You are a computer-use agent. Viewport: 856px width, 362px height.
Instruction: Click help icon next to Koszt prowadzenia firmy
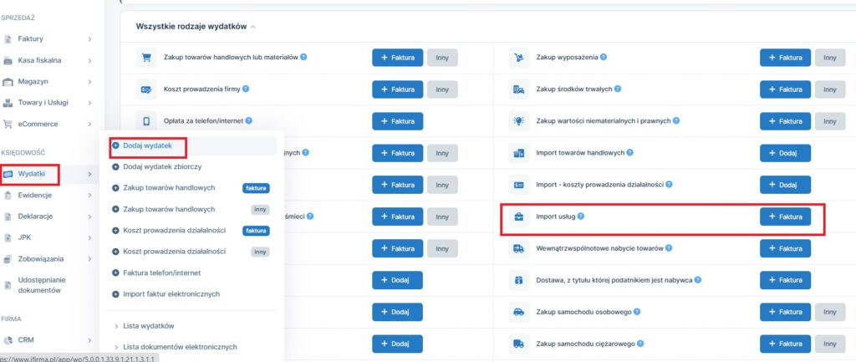(246, 89)
